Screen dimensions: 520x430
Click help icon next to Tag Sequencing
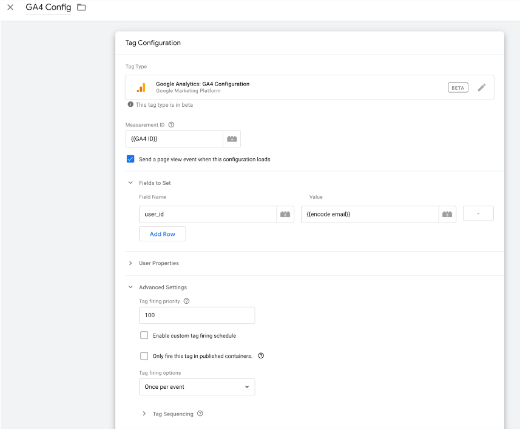(200, 414)
